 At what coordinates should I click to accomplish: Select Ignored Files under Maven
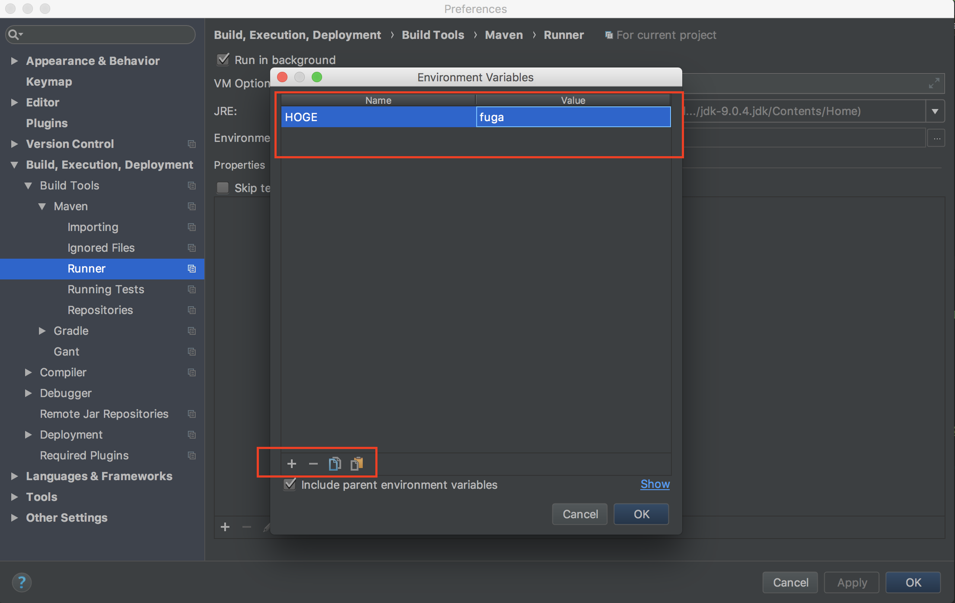[101, 248]
